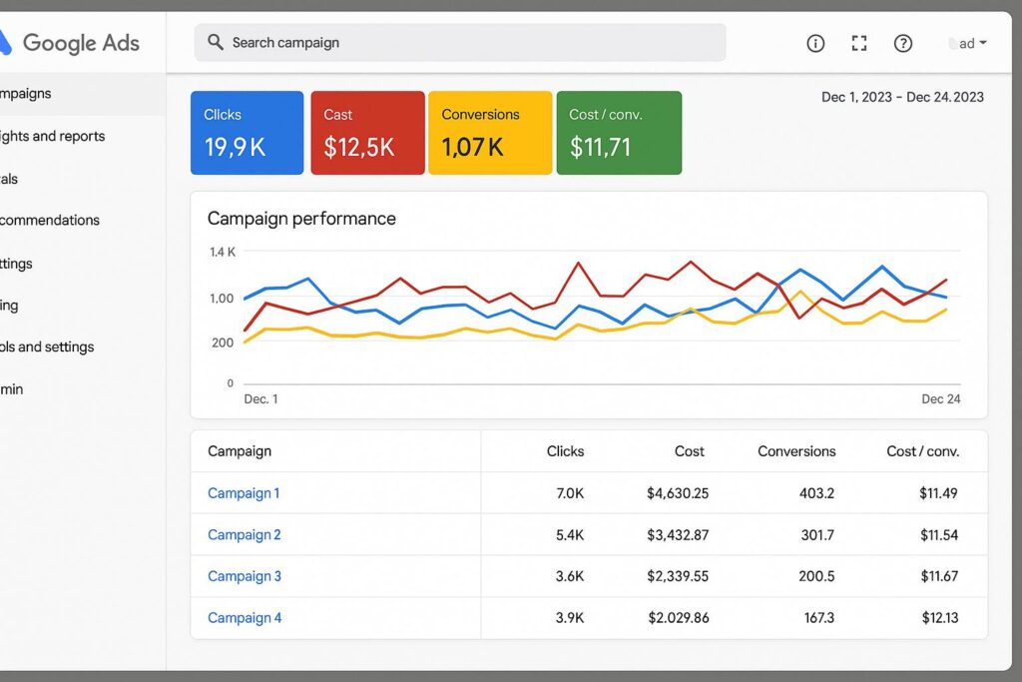Open the Campaign 3 link
The image size is (1022, 682).
pos(245,576)
